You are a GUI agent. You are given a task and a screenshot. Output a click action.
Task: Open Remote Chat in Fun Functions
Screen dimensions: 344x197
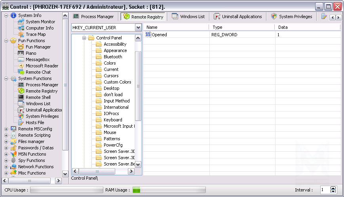point(38,72)
